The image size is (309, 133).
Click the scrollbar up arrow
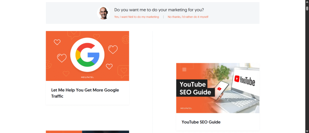(x=307, y=2)
